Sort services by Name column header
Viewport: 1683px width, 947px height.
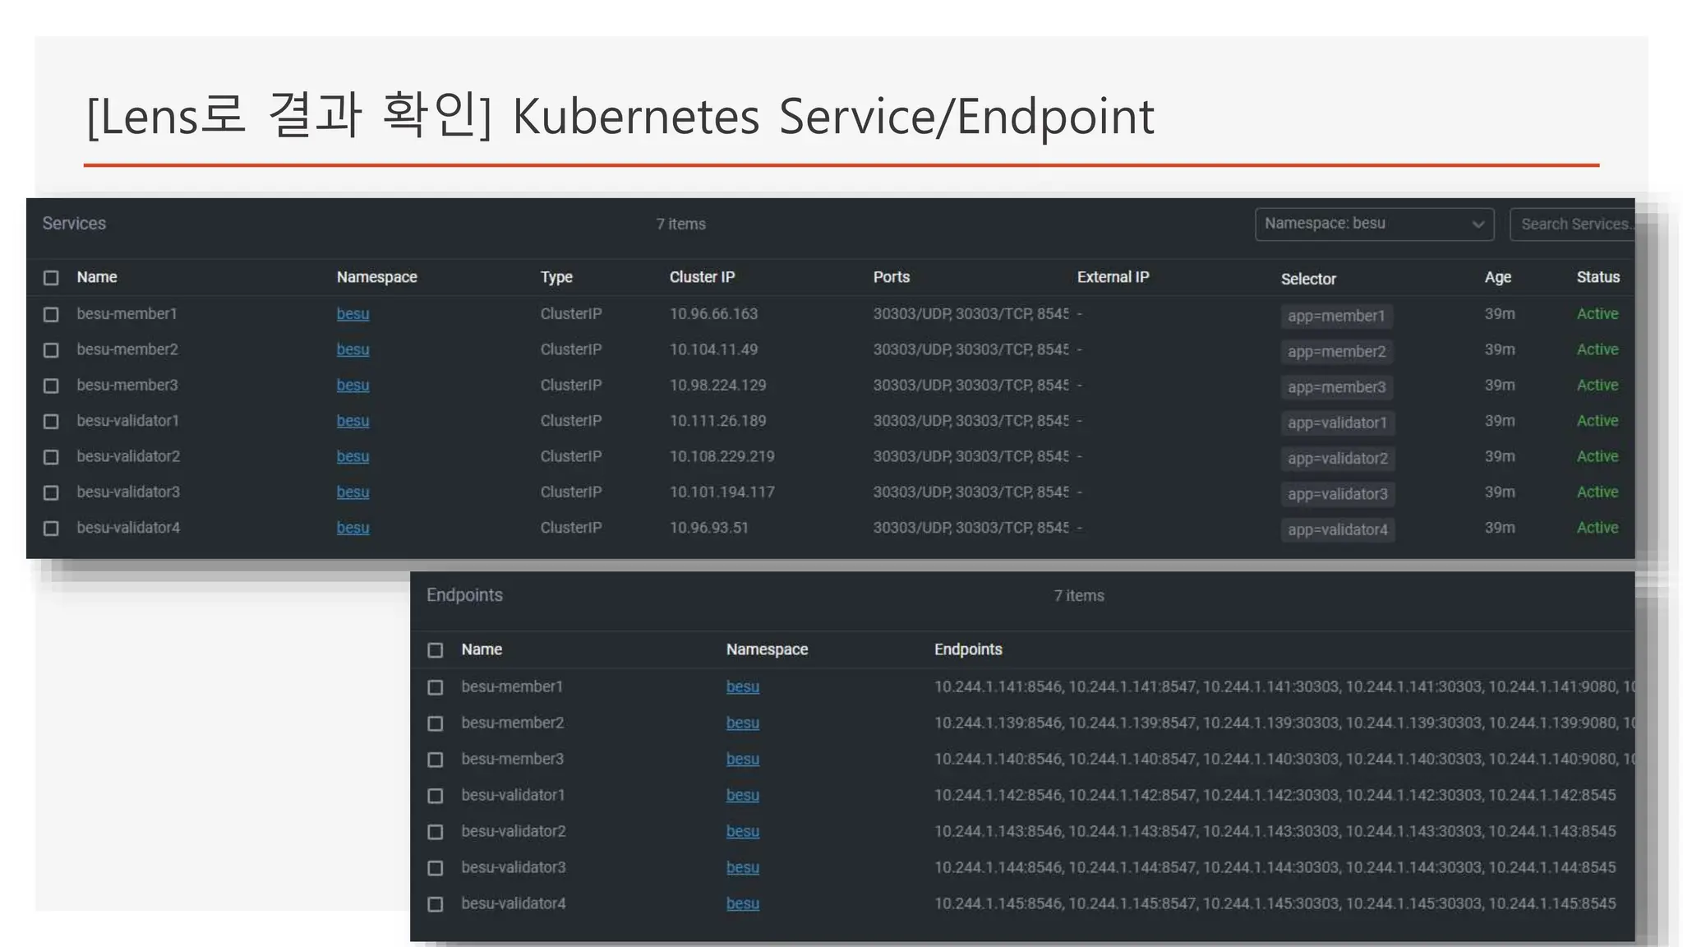click(97, 277)
